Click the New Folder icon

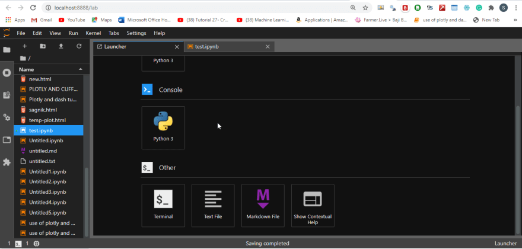click(43, 46)
